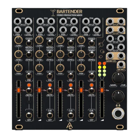Toggle the CH2 CUE/OFF switch
The height and width of the screenshot is (139, 139).
[50, 115]
